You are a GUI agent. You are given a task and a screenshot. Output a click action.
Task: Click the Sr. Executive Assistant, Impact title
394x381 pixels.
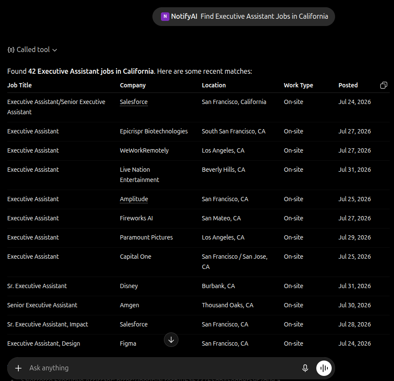pyautogui.click(x=47, y=324)
